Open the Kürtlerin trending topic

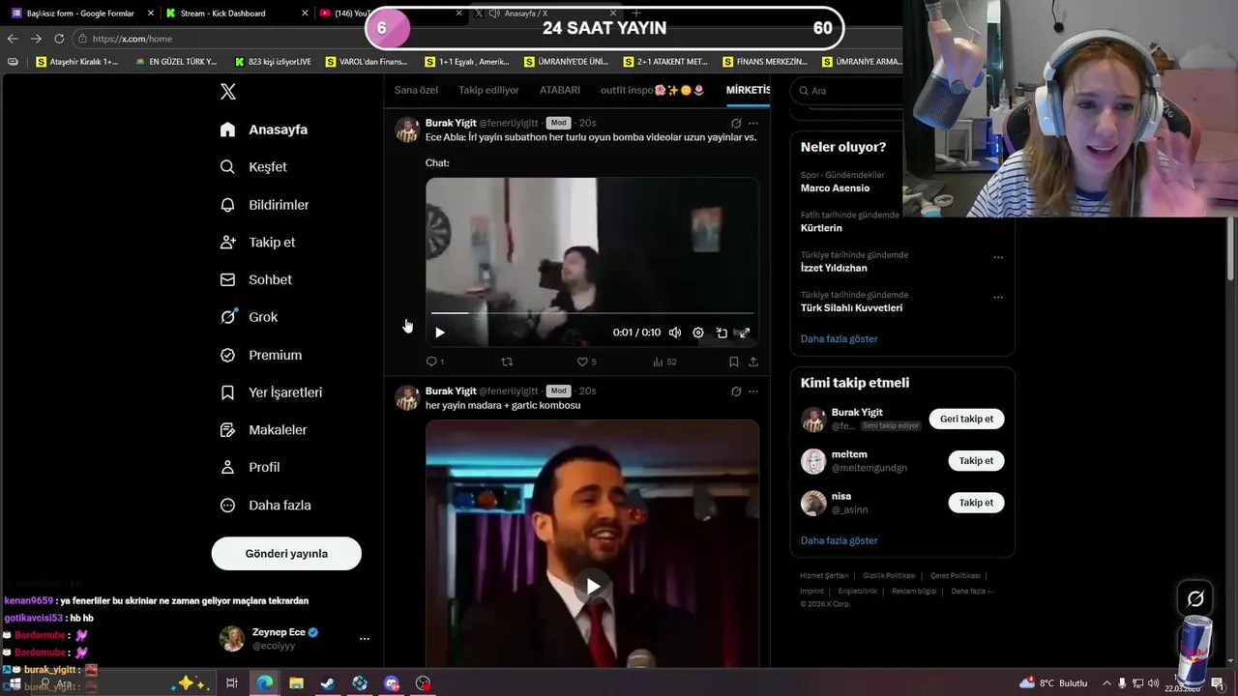(x=821, y=228)
